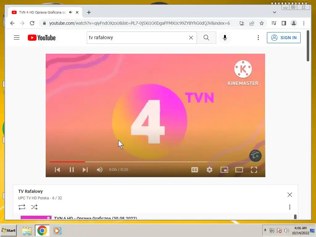This screenshot has width=316, height=237.
Task: Select the TVN 4 HD Oprawa Graficzna tab
Action: point(45,12)
